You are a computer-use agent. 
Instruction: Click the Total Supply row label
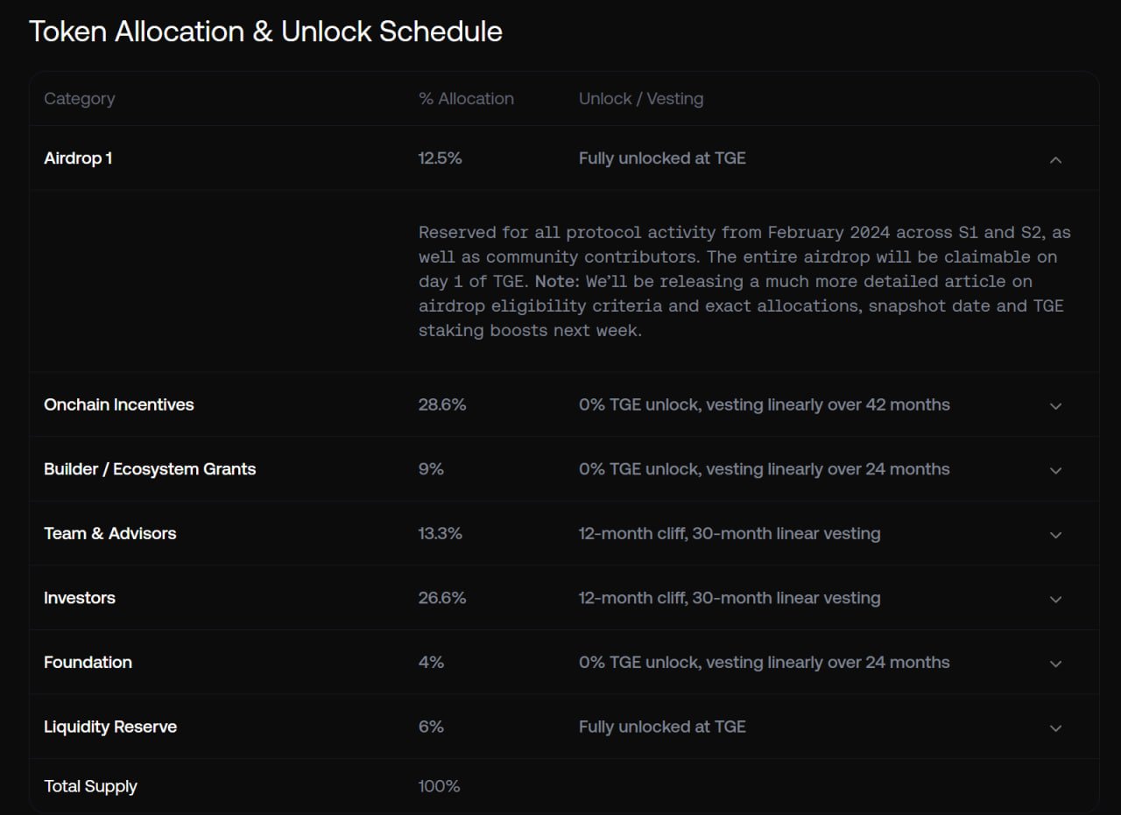(x=90, y=786)
